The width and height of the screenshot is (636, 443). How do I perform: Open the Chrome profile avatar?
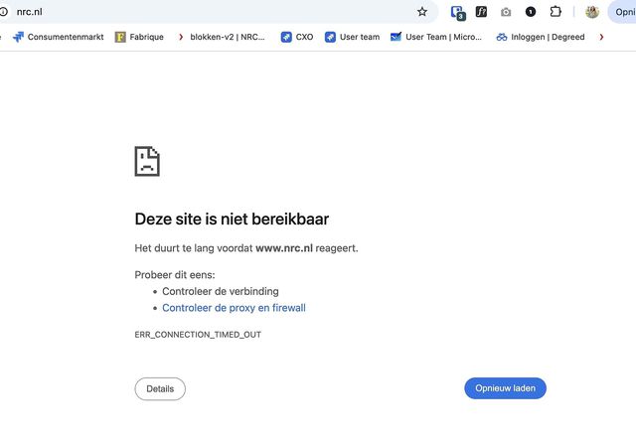(x=592, y=12)
